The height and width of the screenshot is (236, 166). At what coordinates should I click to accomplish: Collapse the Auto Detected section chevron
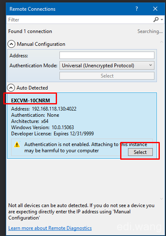tap(11, 88)
